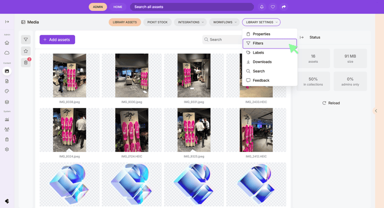This screenshot has width=384, height=208.
Task: Click the 0% admins only card
Action: (350, 81)
